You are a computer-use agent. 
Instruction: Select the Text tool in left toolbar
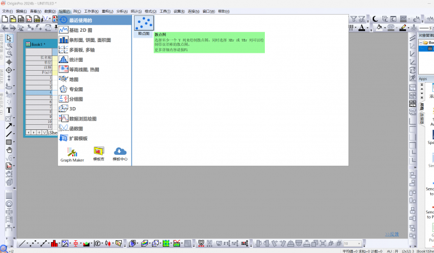coord(9,110)
